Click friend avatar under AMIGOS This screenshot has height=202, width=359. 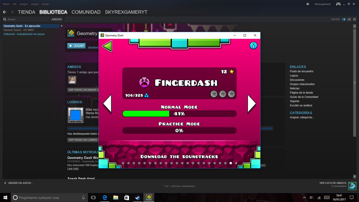pyautogui.click(x=72, y=80)
